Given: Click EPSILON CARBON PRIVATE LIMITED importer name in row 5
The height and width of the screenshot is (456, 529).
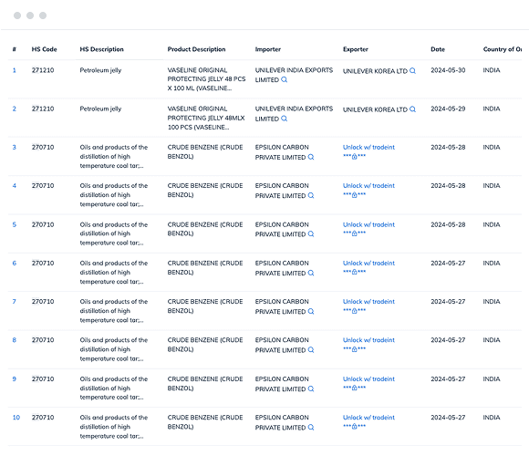Looking at the screenshot, I should point(282,229).
